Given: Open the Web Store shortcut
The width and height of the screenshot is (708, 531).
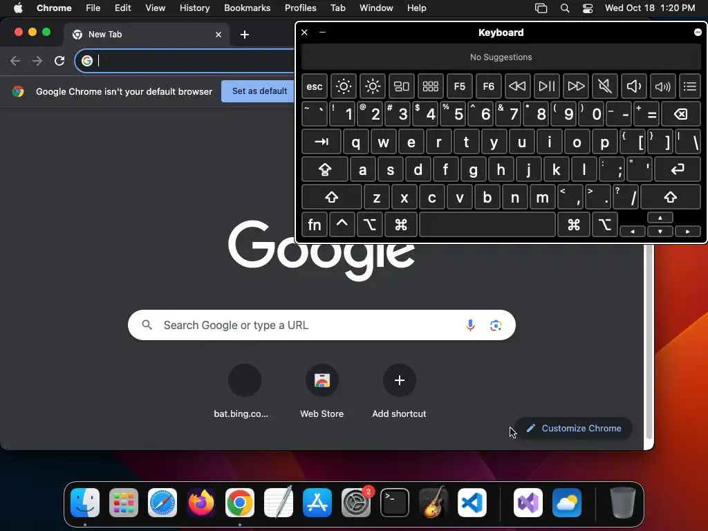Looking at the screenshot, I should (322, 391).
